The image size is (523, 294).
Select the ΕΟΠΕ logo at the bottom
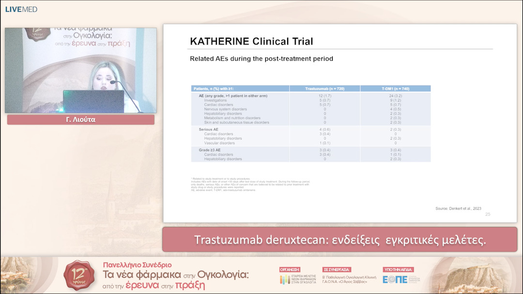[x=394, y=279]
